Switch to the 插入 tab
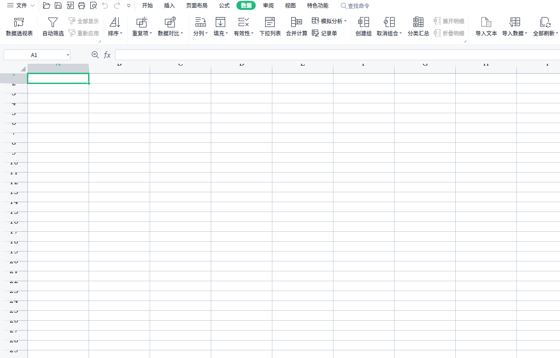 click(x=169, y=5)
